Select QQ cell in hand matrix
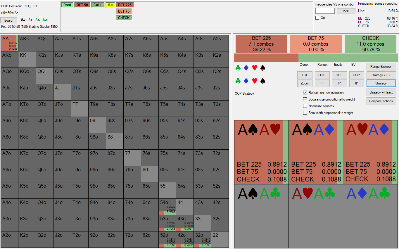This screenshot has height=249, width=399. [x=44, y=76]
